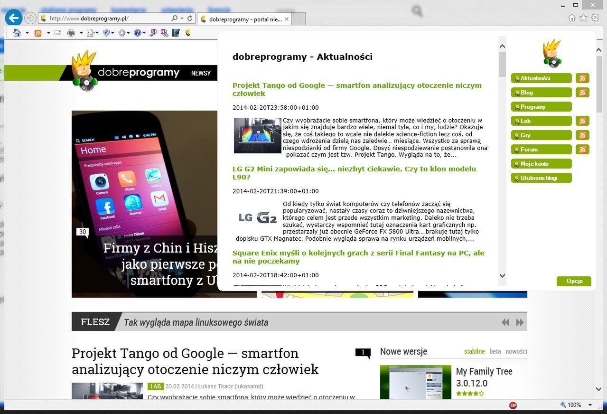Click the search magnifier in address bar
The height and width of the screenshot is (414, 607).
(x=175, y=19)
